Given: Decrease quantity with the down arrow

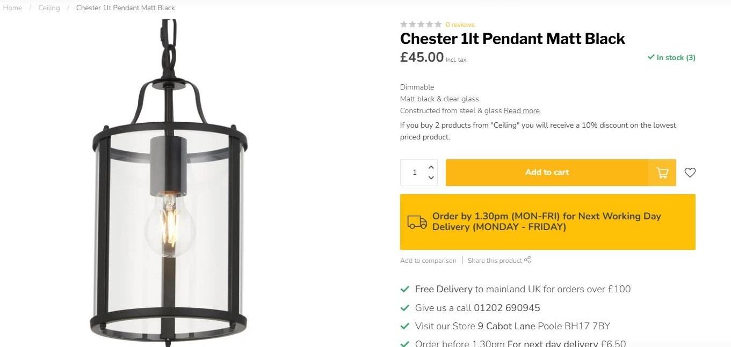Looking at the screenshot, I should [x=431, y=178].
